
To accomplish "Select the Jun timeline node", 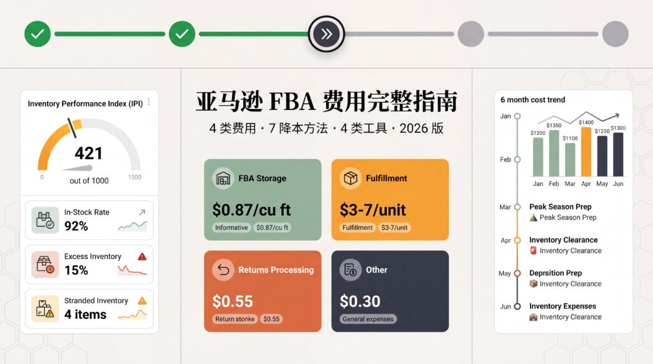I will 517,306.
